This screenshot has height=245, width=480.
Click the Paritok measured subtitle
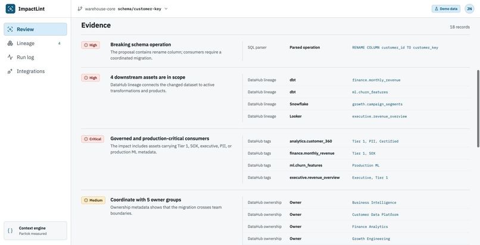(x=33, y=234)
